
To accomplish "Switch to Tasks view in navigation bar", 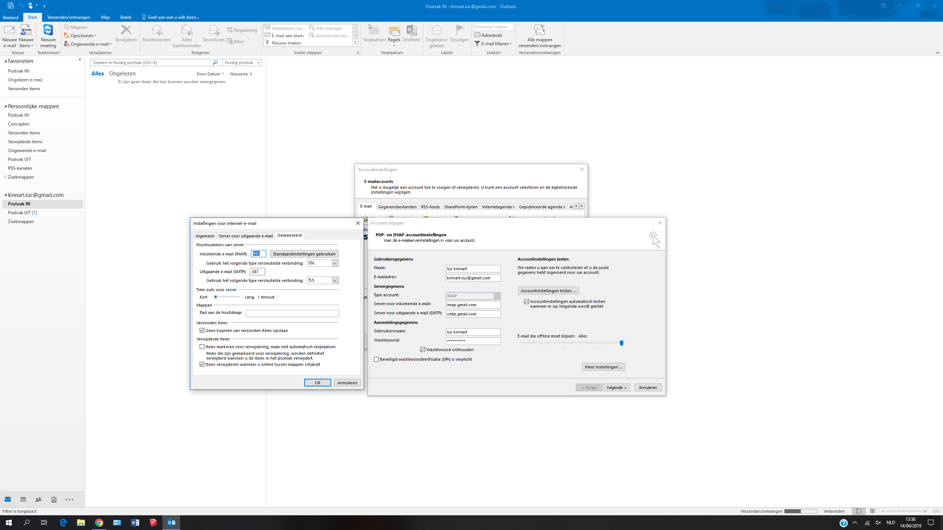I will 54,499.
